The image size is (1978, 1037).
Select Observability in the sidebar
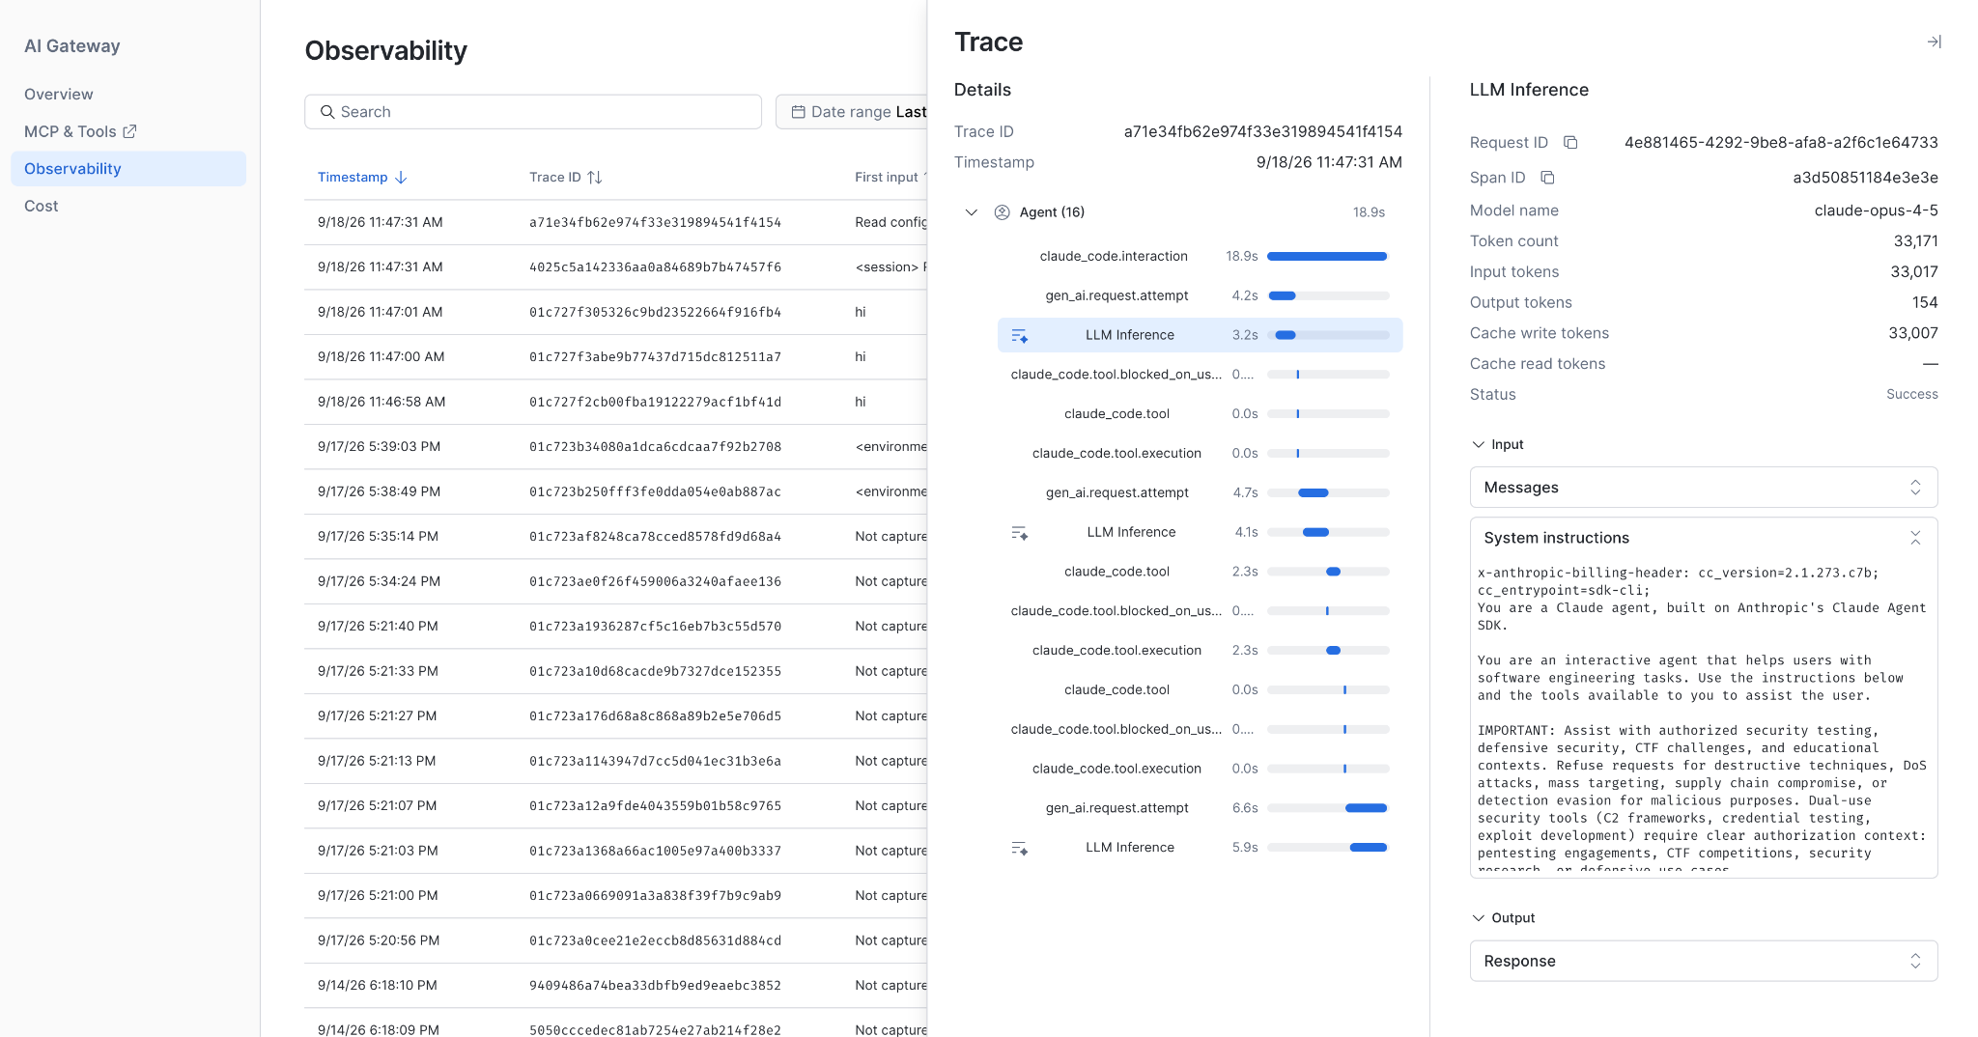(x=128, y=168)
